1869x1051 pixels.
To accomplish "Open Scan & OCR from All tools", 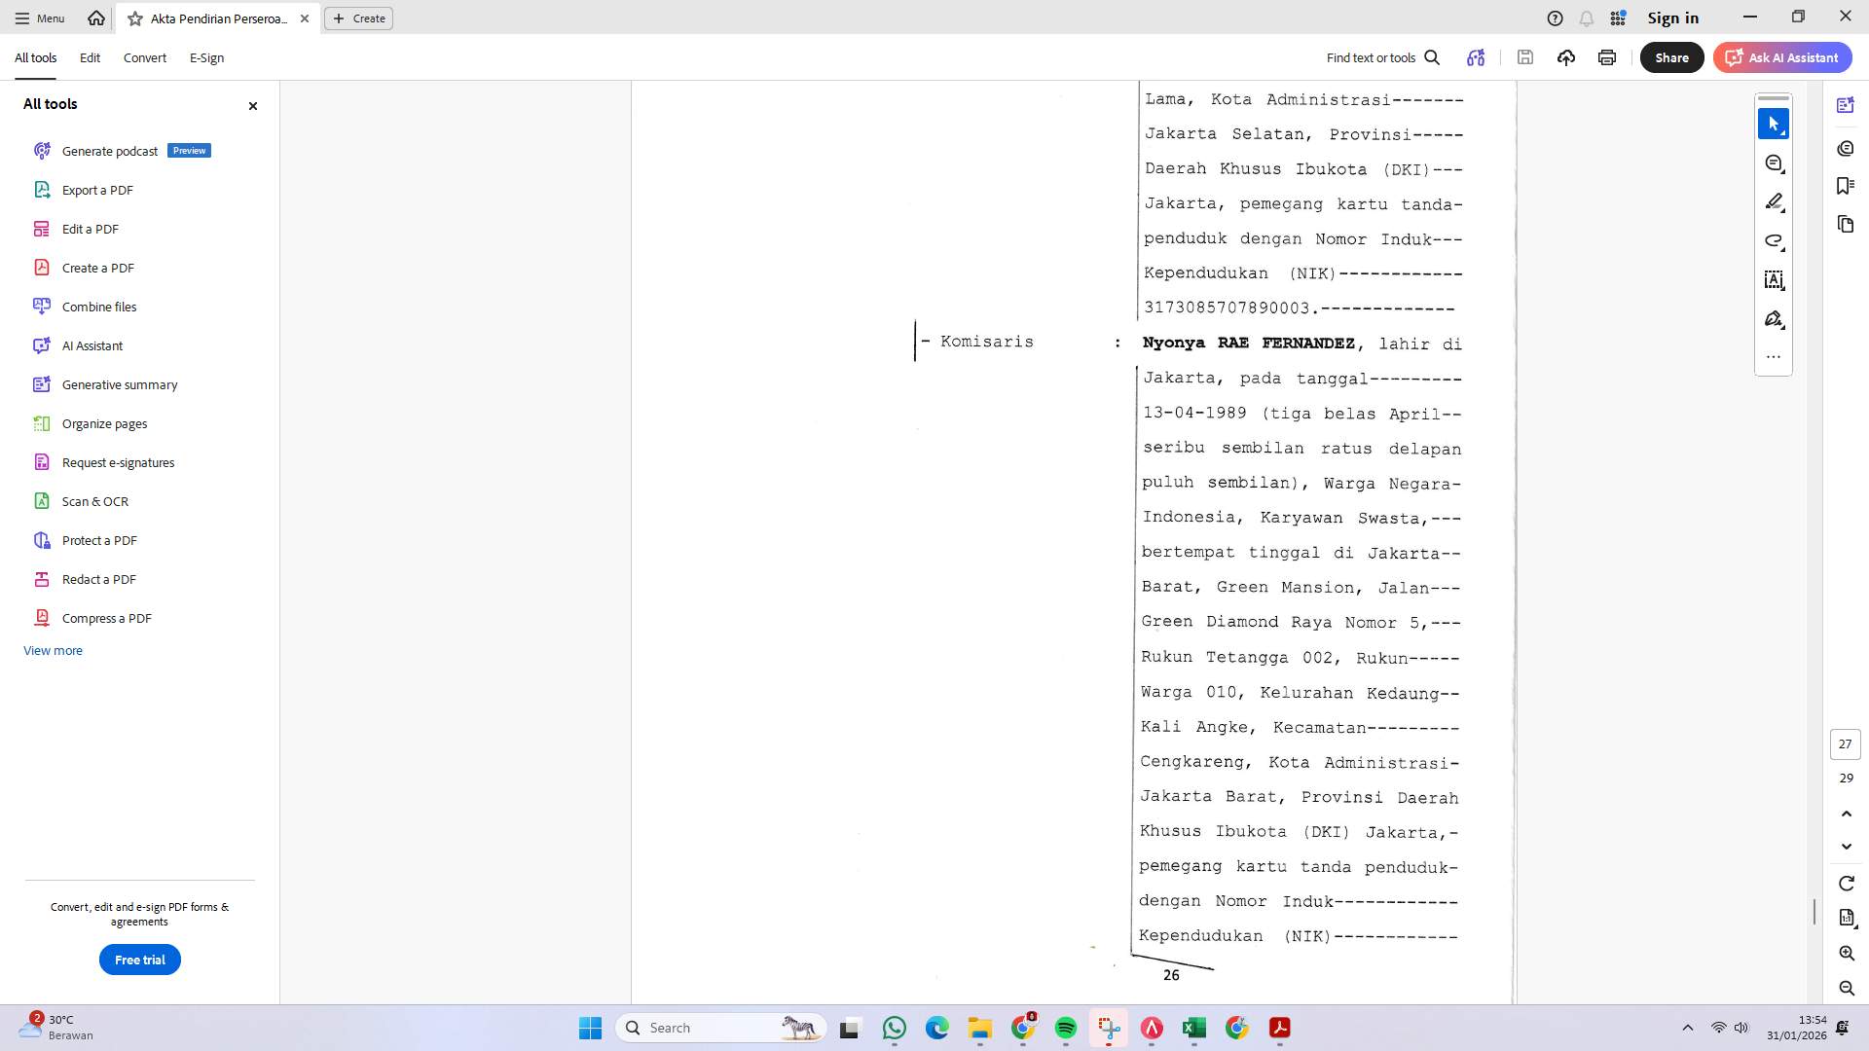I will click(x=94, y=500).
